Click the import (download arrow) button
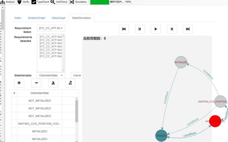Viewport: 228px width, 142px height. click(x=53, y=83)
